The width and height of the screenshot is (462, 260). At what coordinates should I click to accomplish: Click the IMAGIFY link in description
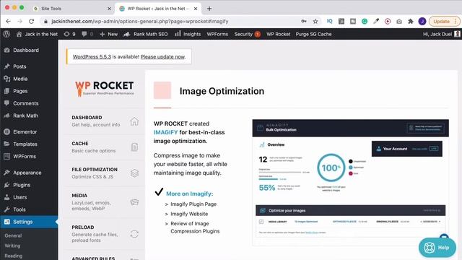(x=165, y=132)
